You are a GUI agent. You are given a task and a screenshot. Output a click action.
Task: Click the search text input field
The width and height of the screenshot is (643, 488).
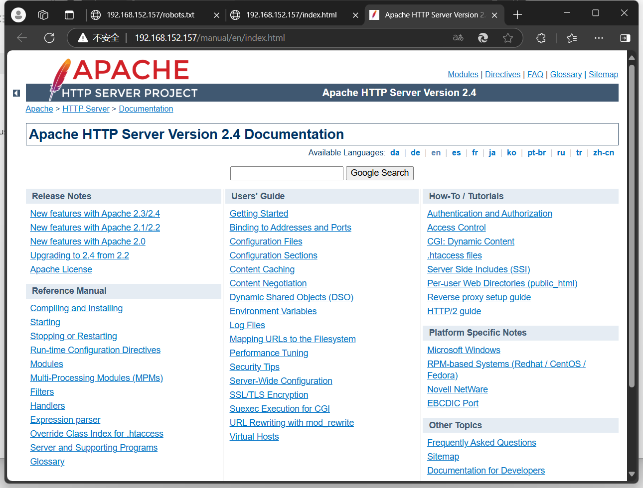287,173
